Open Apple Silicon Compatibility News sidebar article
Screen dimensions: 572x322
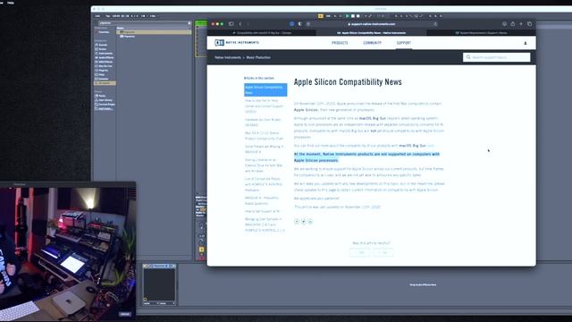coord(265,89)
